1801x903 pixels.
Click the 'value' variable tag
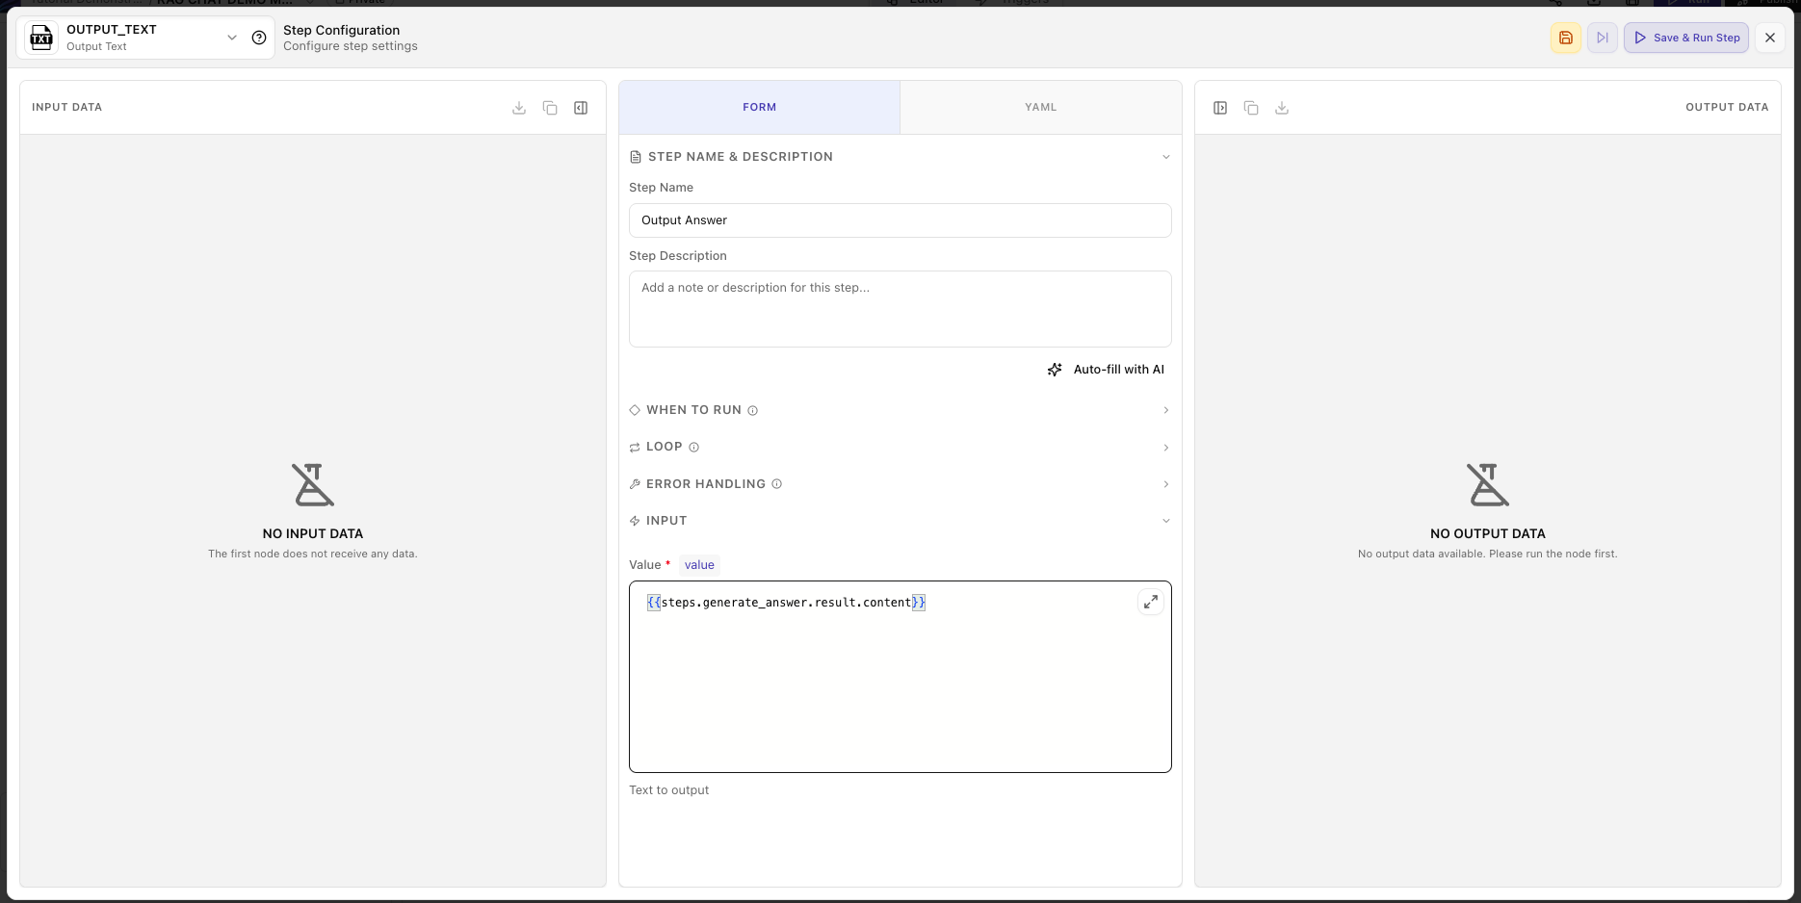[699, 565]
